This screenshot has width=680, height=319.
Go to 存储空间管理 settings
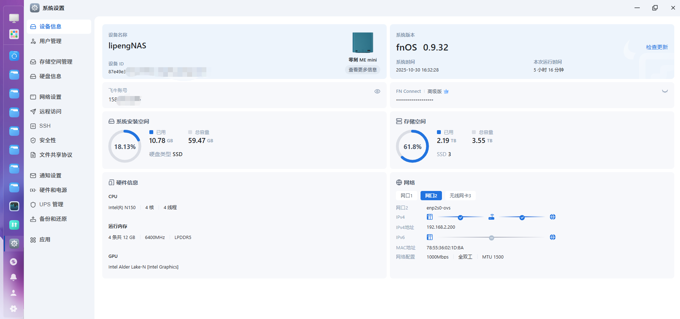coord(59,62)
